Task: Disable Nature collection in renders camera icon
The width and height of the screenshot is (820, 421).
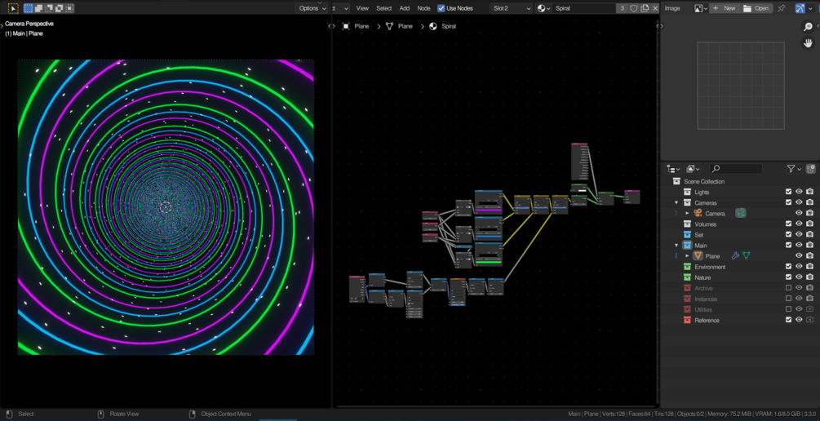Action: tap(810, 277)
